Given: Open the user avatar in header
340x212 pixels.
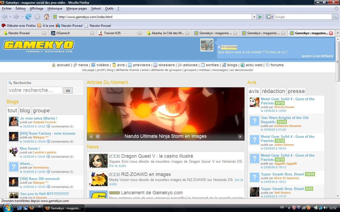Looking at the screenshot, I should click(207, 45).
